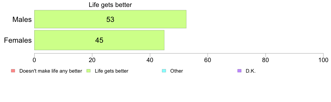This screenshot has width=331, height=102.
Task: Click the green 'Life gets better' legend swatch
Action: (88, 71)
